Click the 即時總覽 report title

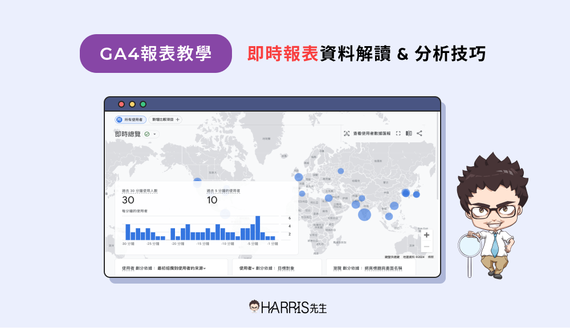coord(128,134)
